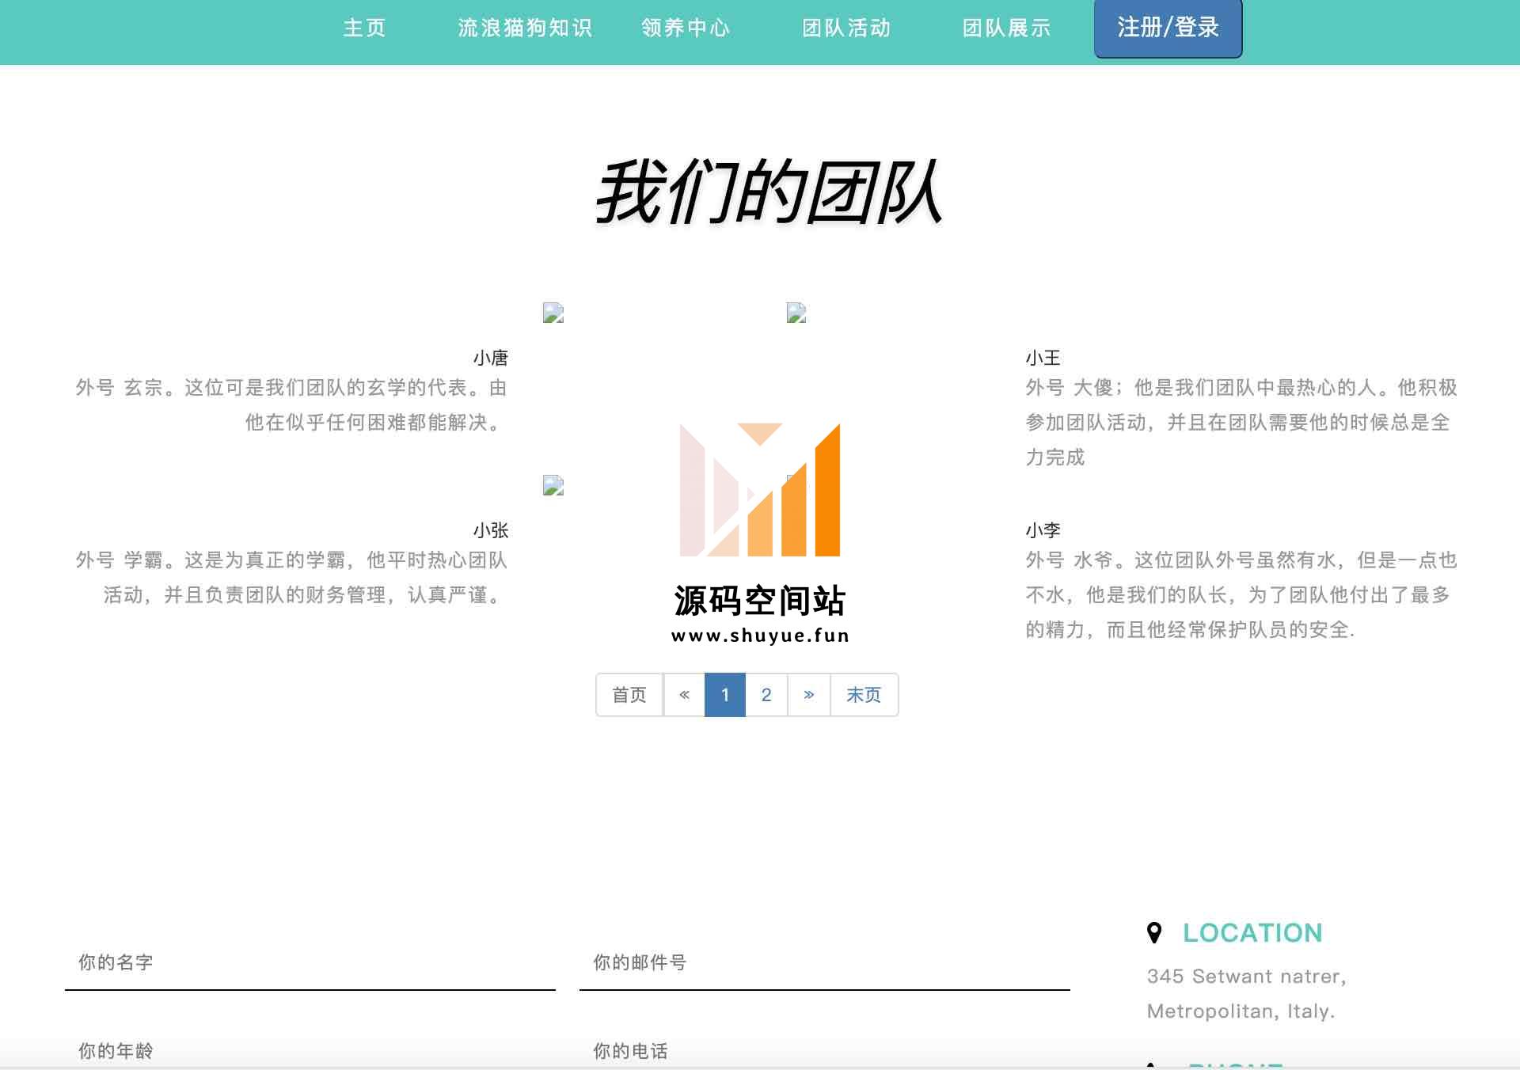Click broken image icon left of 小王
Viewport: 1520px width, 1070px height.
(x=796, y=313)
